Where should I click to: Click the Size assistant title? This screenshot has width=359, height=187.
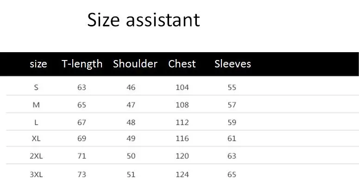coord(144,20)
